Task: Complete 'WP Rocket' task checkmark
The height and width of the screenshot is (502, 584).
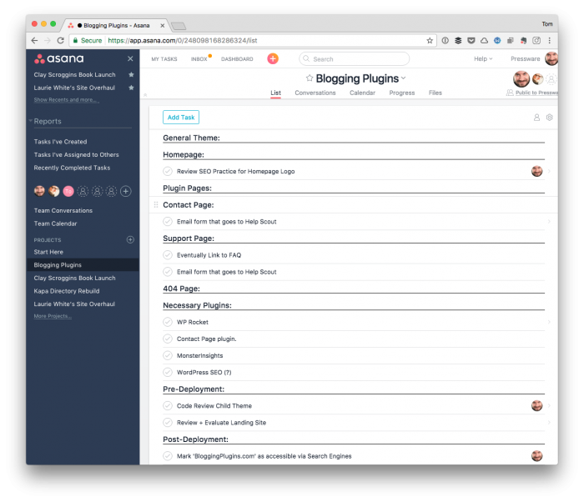Action: tap(168, 322)
